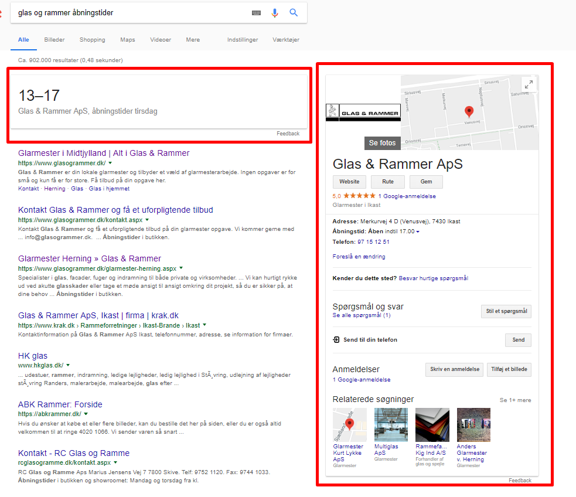Click 'Foreslå en ændring'

(x=359, y=256)
